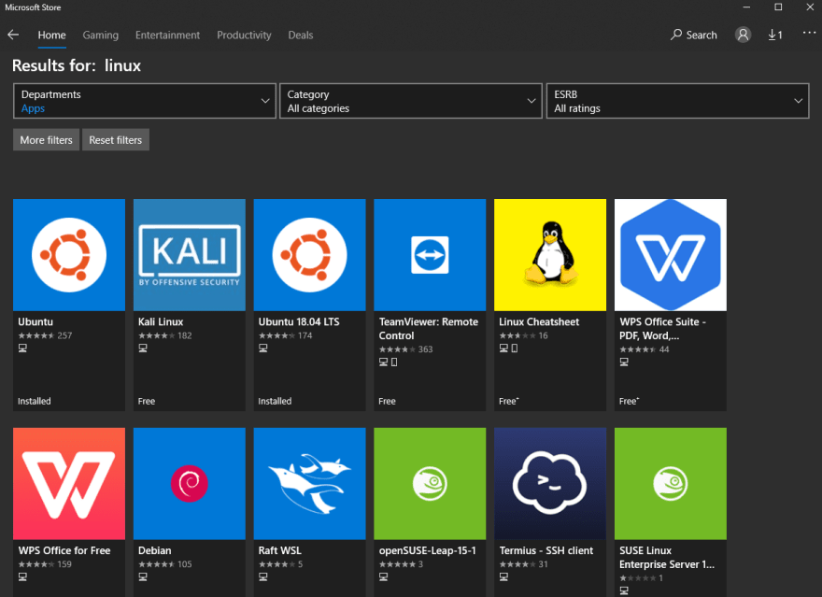Click the Debian star rating 105
The width and height of the screenshot is (822, 597).
pos(165,564)
